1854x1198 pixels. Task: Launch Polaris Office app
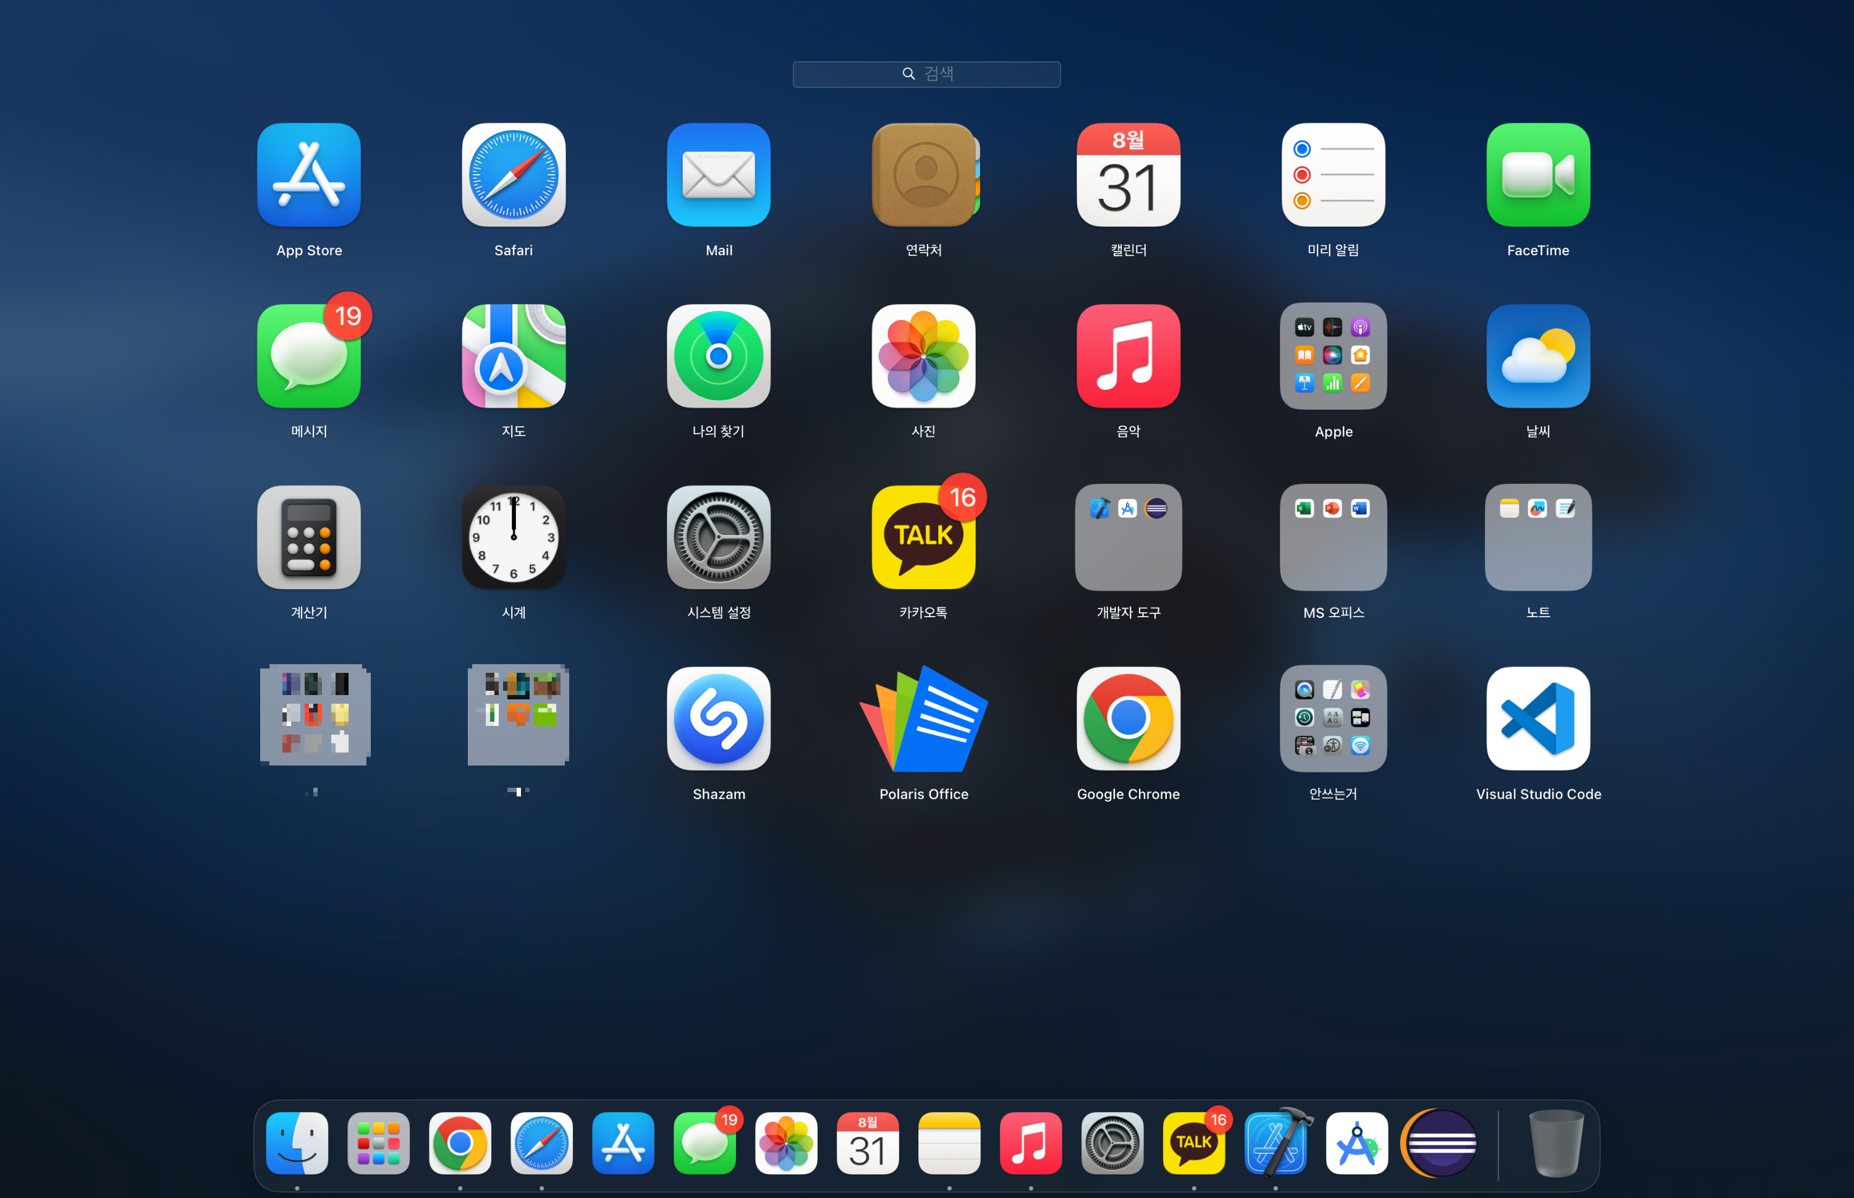click(923, 719)
